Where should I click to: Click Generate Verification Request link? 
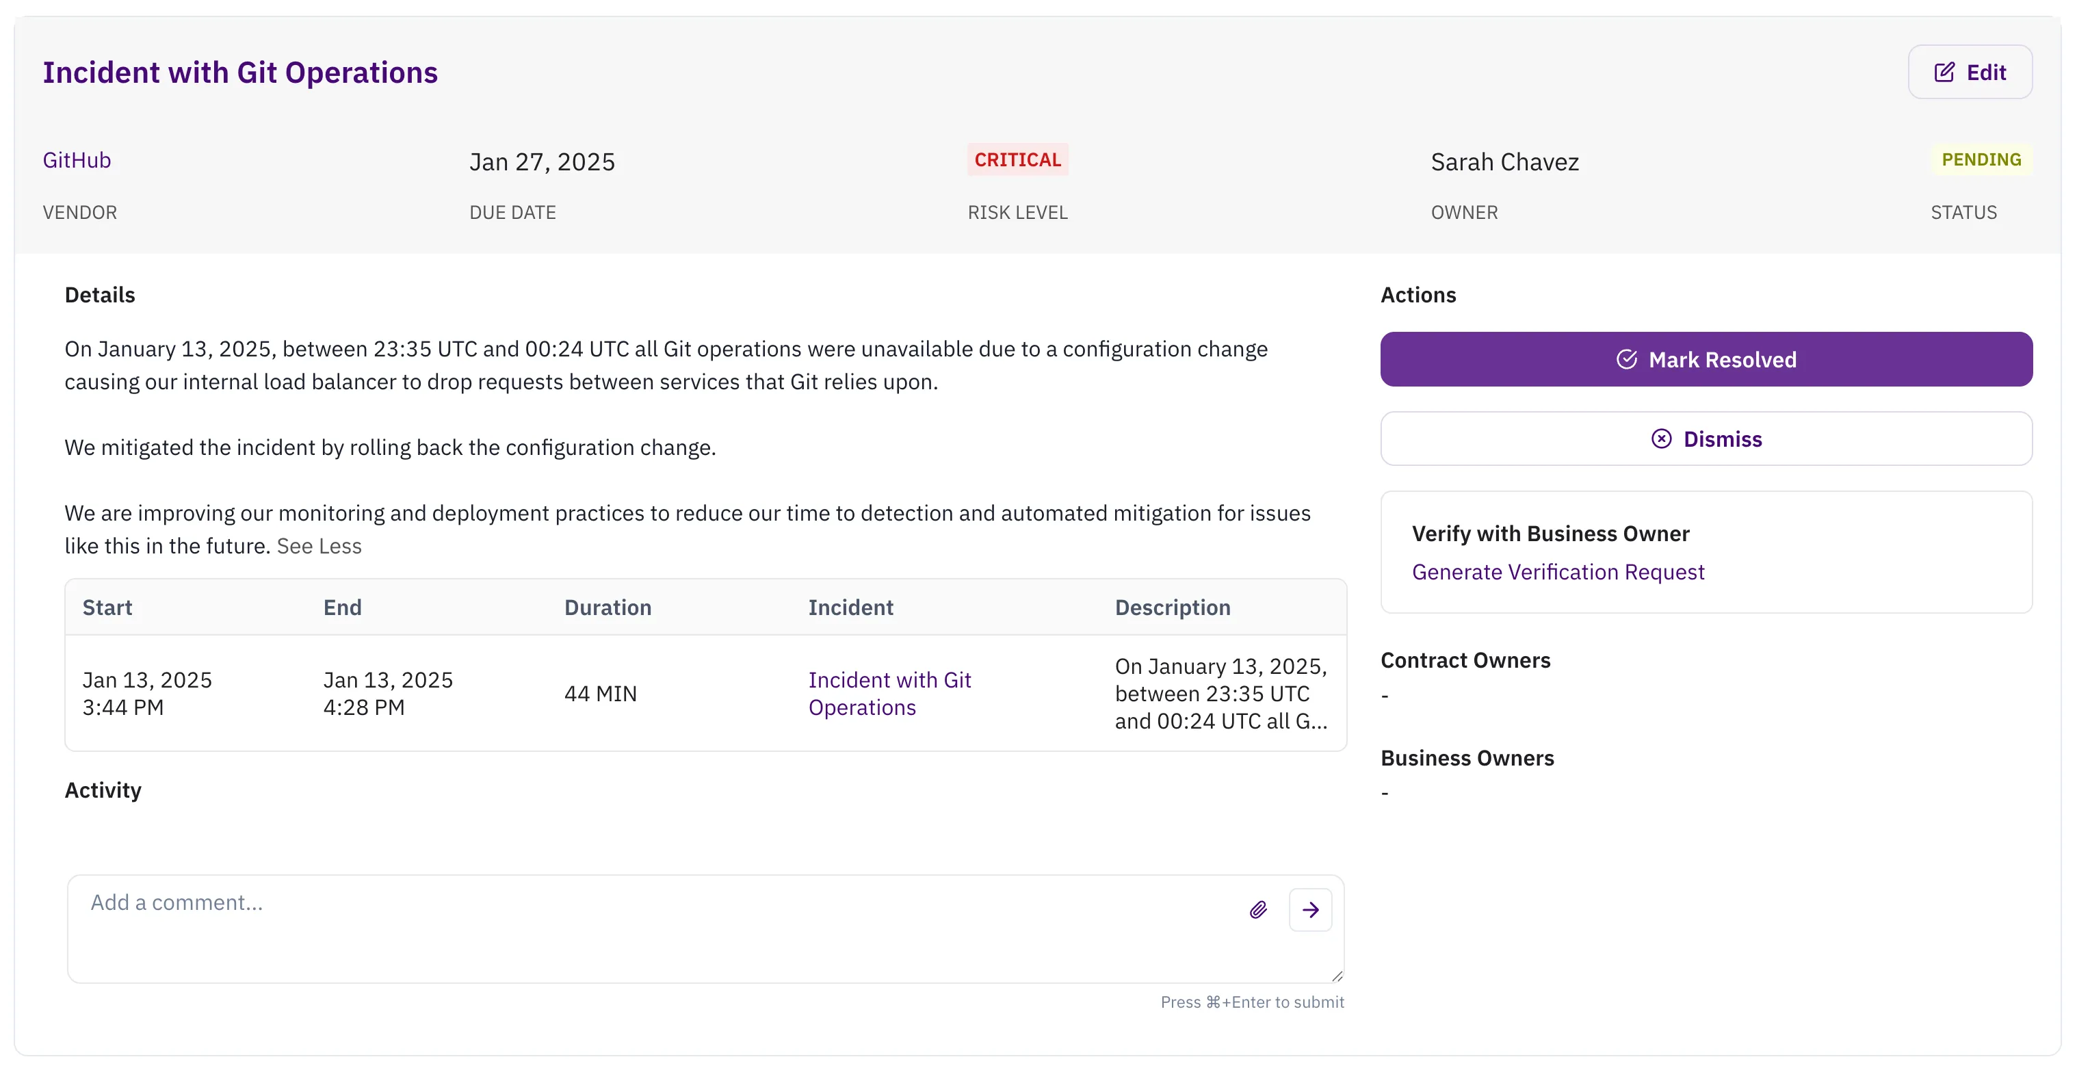click(x=1558, y=572)
